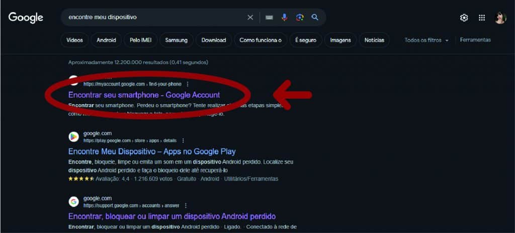Click the https://support.google.com accounts answer URL
Screen dimensions: 515x233
point(131,205)
